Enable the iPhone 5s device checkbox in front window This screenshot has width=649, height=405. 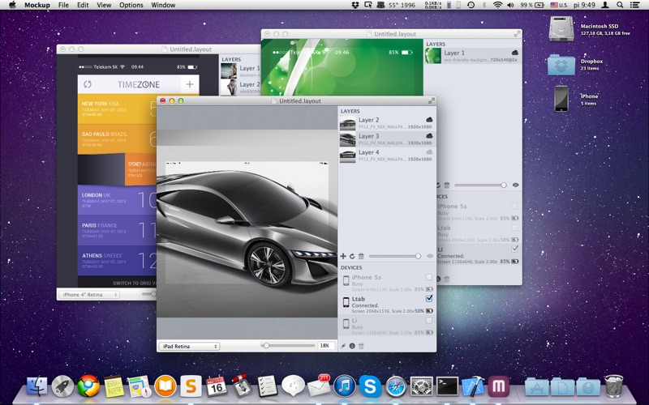click(x=429, y=277)
